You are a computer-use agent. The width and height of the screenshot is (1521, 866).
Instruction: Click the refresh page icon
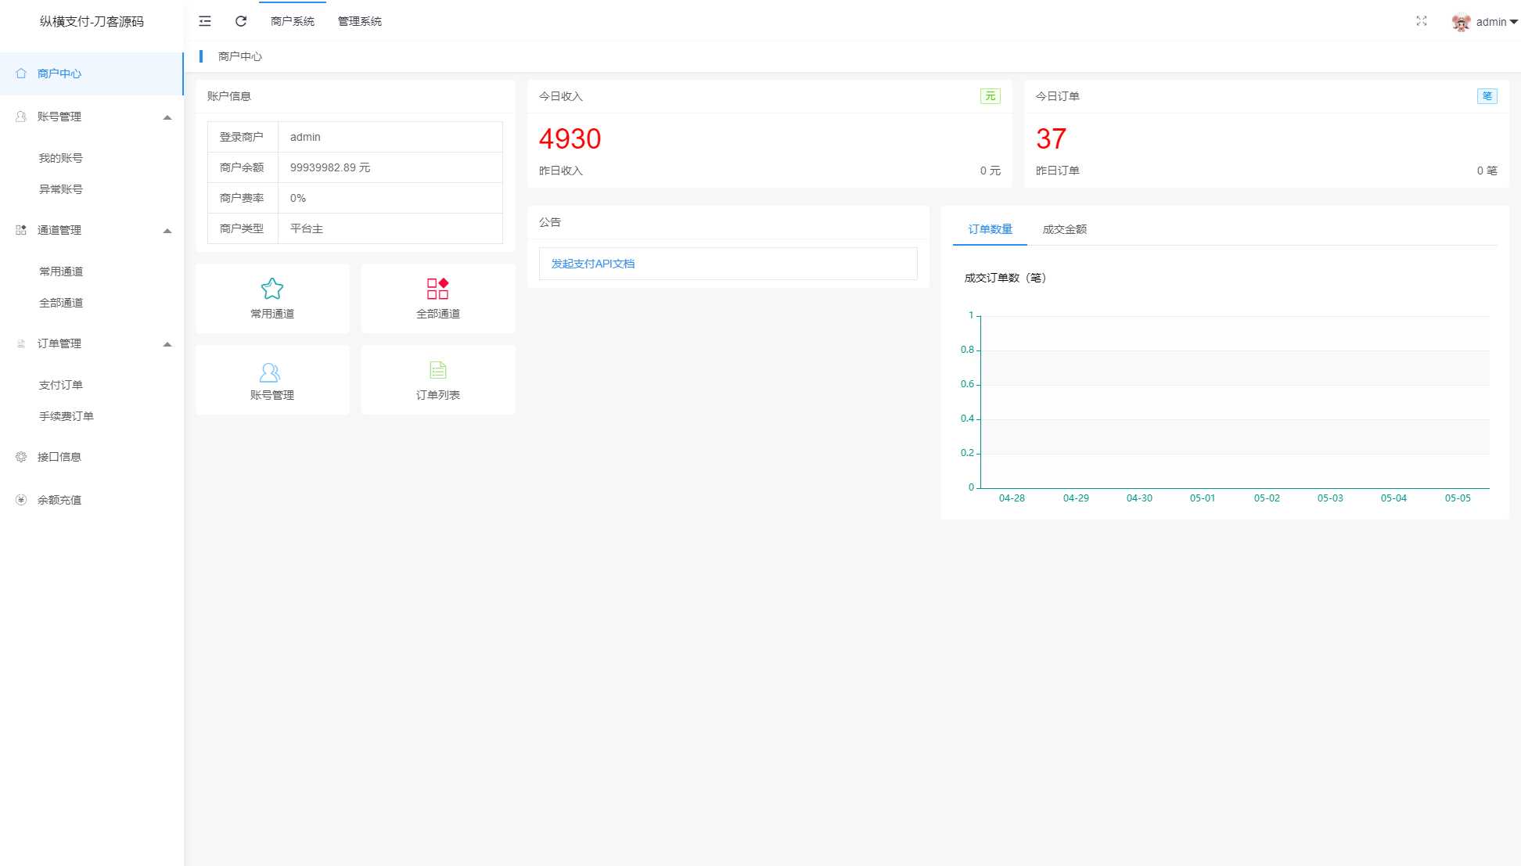(241, 21)
